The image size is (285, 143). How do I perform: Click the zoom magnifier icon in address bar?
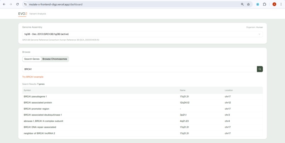[x=242, y=4]
